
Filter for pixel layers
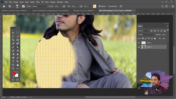pyautogui.click(x=152, y=31)
